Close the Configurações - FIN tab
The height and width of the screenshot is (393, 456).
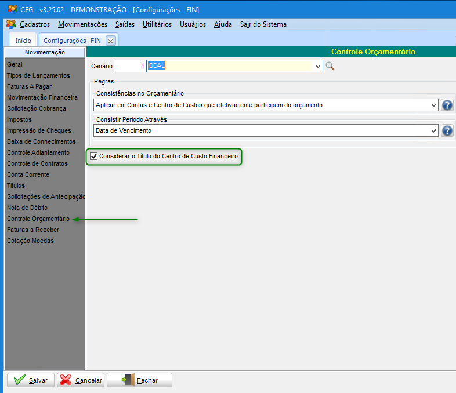click(110, 41)
